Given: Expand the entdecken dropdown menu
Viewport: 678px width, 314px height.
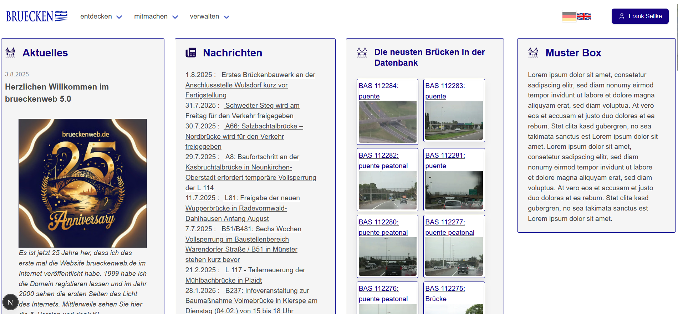Looking at the screenshot, I should (101, 16).
